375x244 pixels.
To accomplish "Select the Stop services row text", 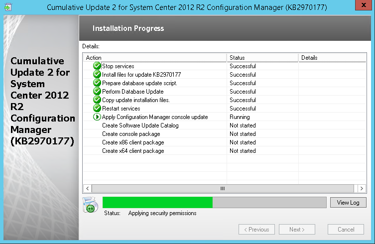I will [118, 66].
